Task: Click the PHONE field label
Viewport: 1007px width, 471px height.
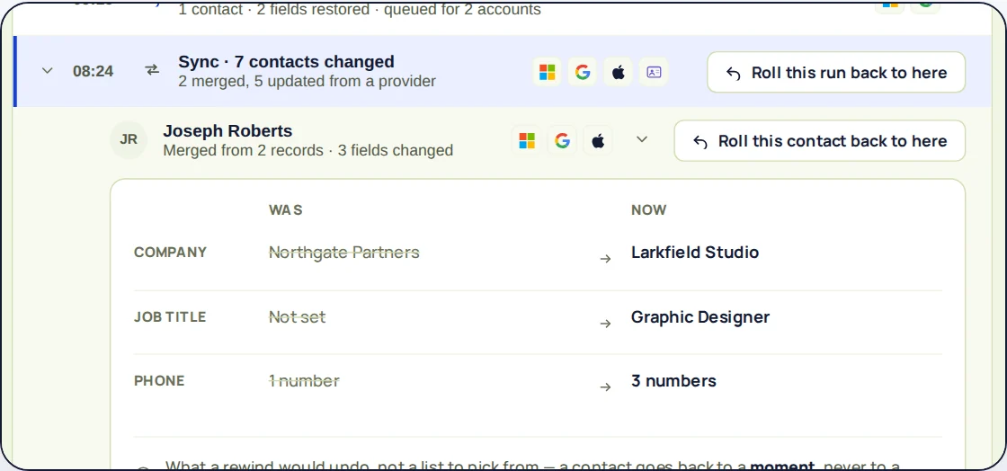Action: [x=159, y=380]
